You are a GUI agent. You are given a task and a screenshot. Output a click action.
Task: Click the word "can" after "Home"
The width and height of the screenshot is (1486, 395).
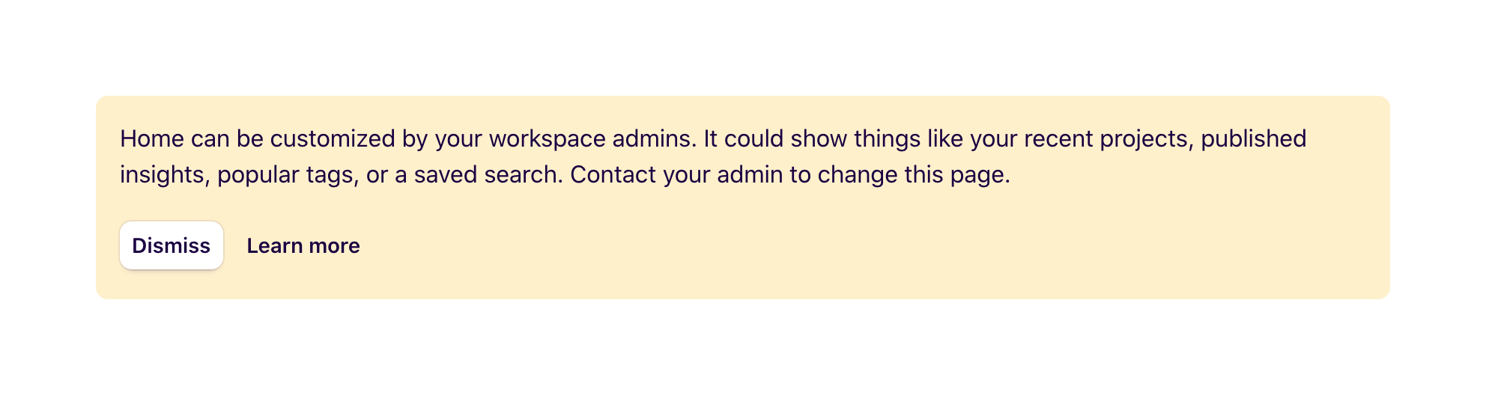tap(210, 138)
